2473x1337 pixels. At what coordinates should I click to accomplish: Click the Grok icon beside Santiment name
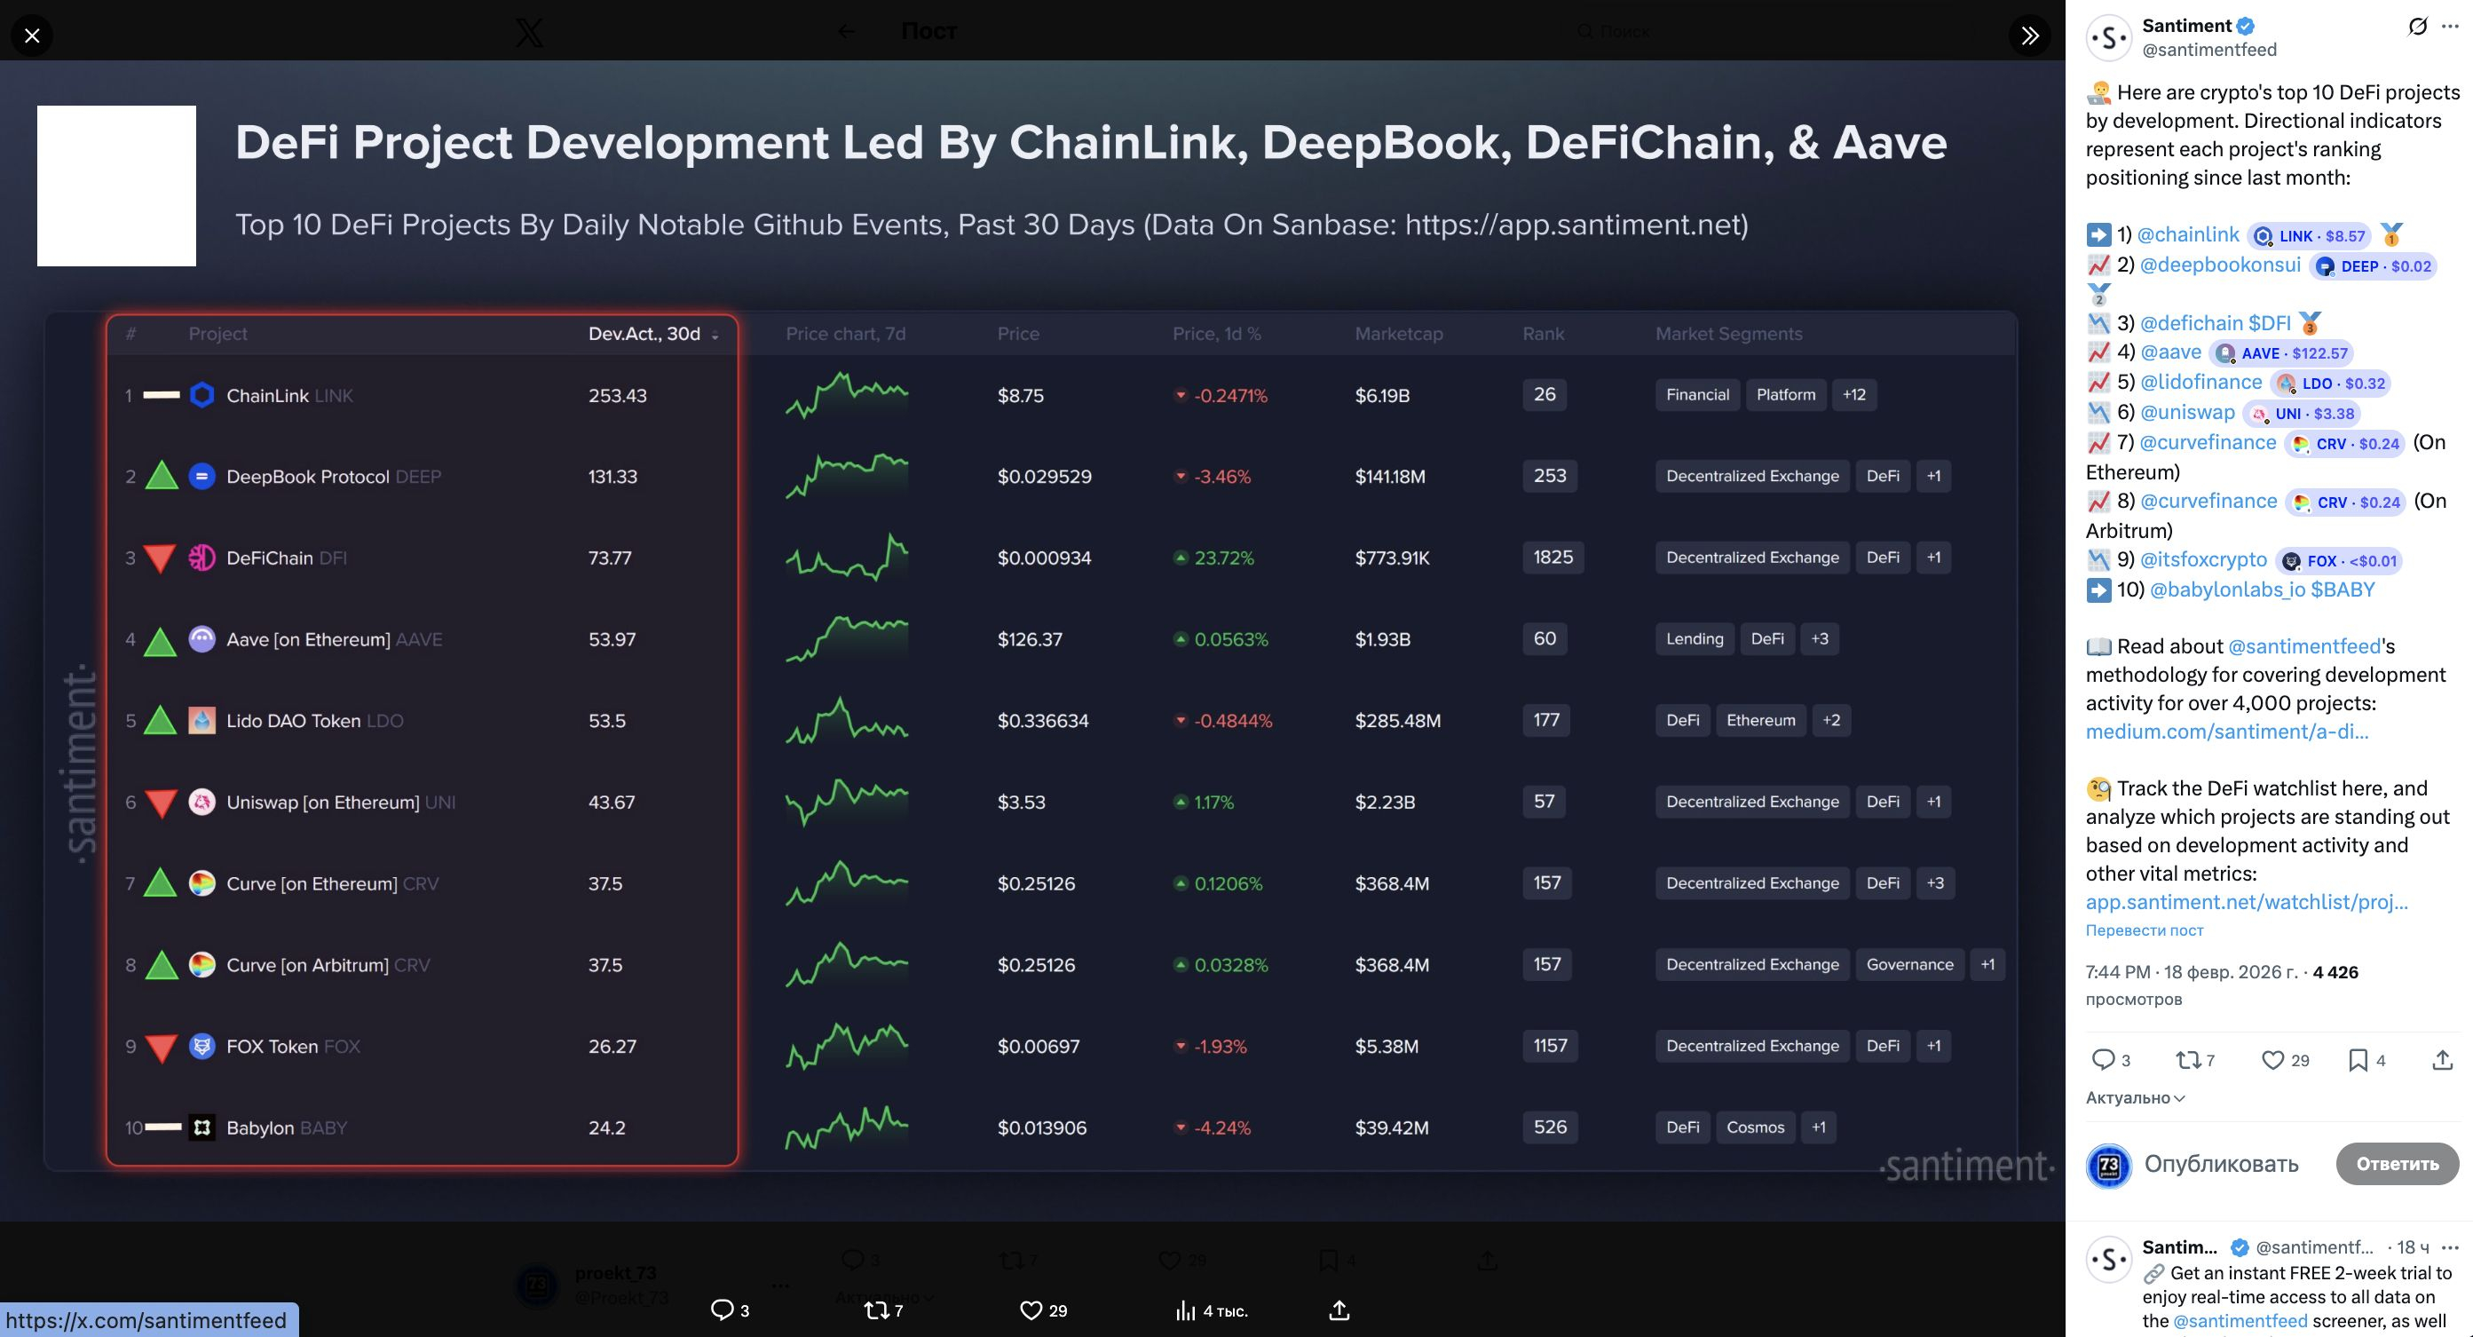click(x=2416, y=27)
